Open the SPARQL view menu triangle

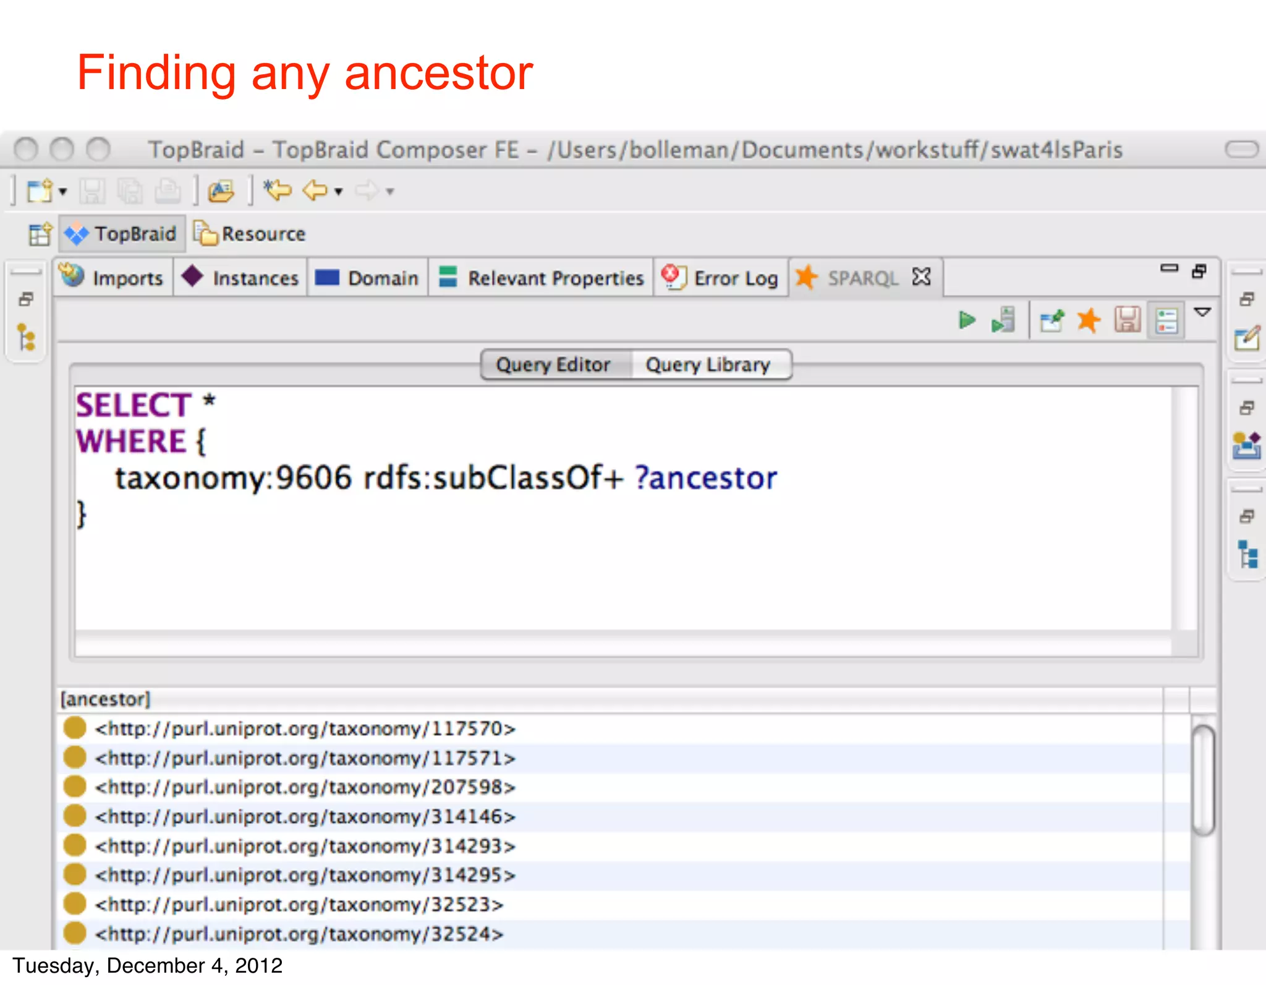(1202, 312)
